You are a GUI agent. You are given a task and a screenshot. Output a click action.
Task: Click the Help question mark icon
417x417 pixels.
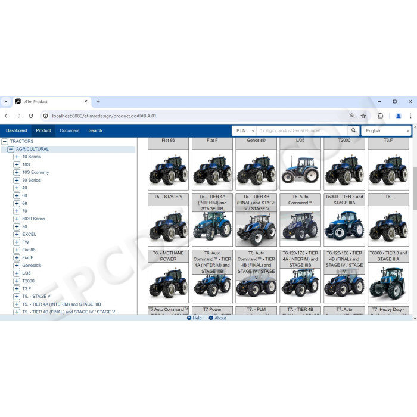pyautogui.click(x=189, y=318)
